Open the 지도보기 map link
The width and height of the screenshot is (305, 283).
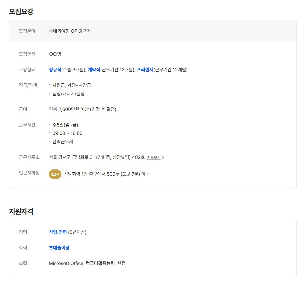point(154,157)
